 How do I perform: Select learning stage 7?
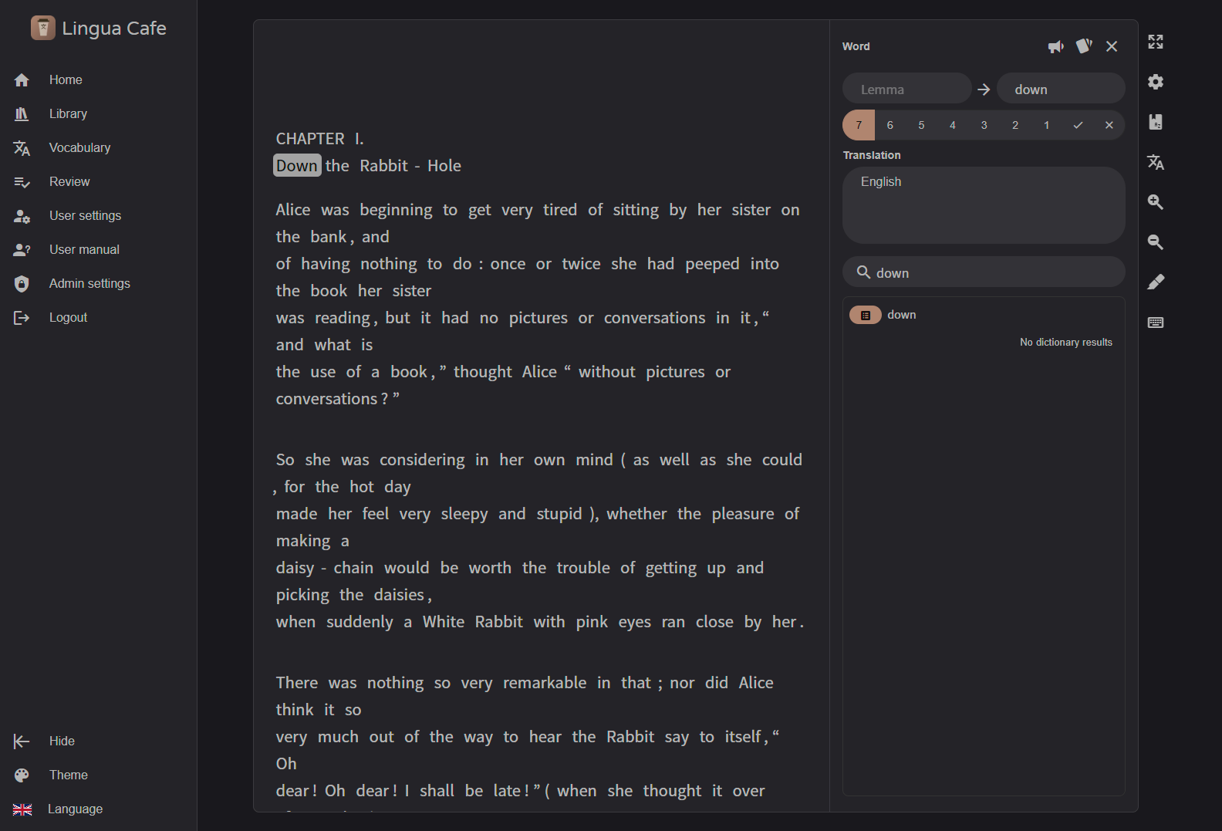point(859,125)
